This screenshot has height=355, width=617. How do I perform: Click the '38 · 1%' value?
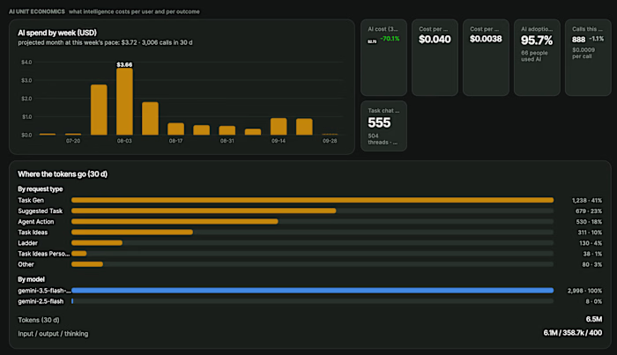tap(592, 254)
